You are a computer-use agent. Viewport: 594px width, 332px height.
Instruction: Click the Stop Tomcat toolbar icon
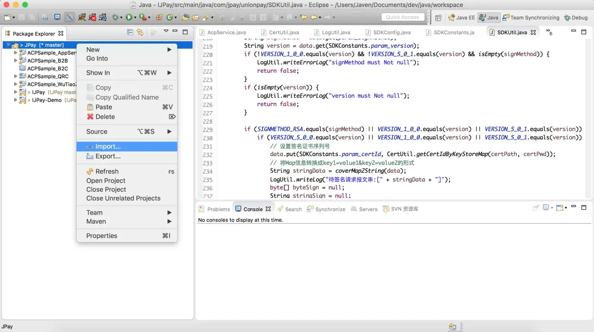pos(92,17)
